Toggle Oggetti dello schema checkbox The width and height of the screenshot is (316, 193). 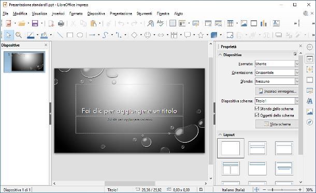pos(257,115)
